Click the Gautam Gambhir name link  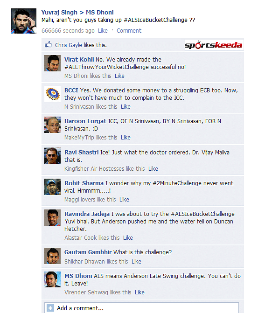coord(88,252)
